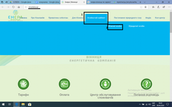Click the Питання-відповідь text link
Image resolution: width=172 pixels, height=107 pixels.
click(146, 95)
